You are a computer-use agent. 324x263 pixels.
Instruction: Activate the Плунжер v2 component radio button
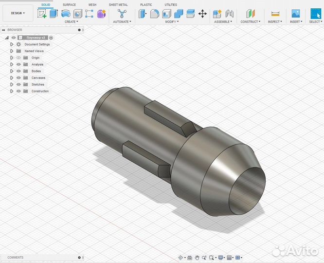pyautogui.click(x=51, y=38)
